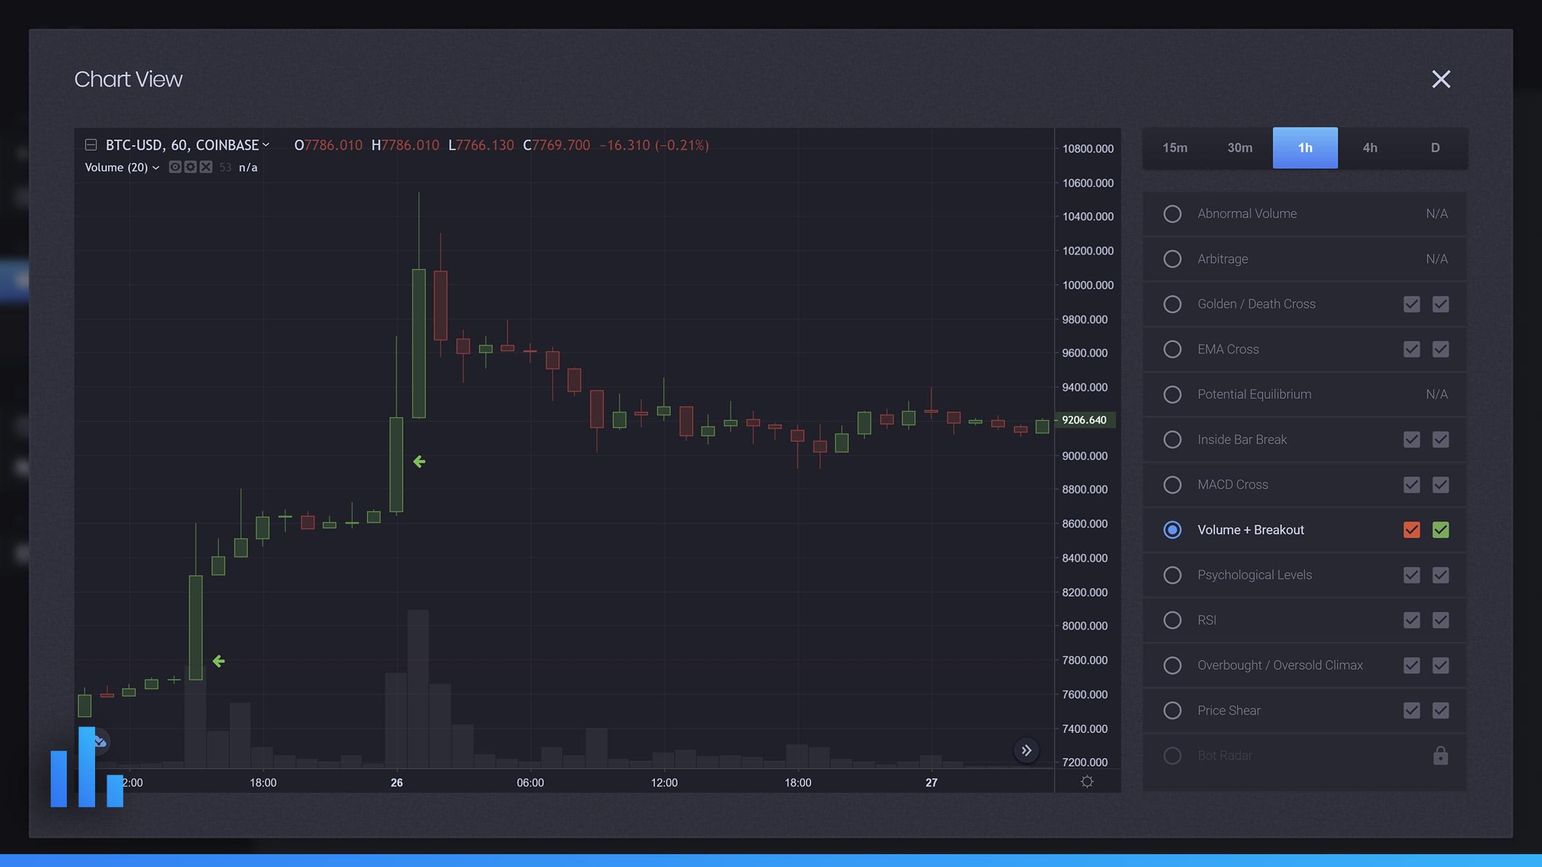Select the Overbought / Oversold Climax radio button
The height and width of the screenshot is (867, 1542).
click(1173, 665)
